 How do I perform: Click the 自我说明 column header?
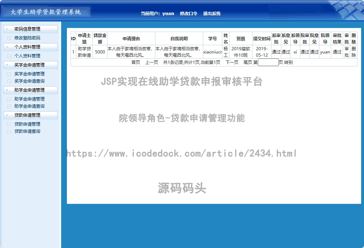click(x=179, y=39)
